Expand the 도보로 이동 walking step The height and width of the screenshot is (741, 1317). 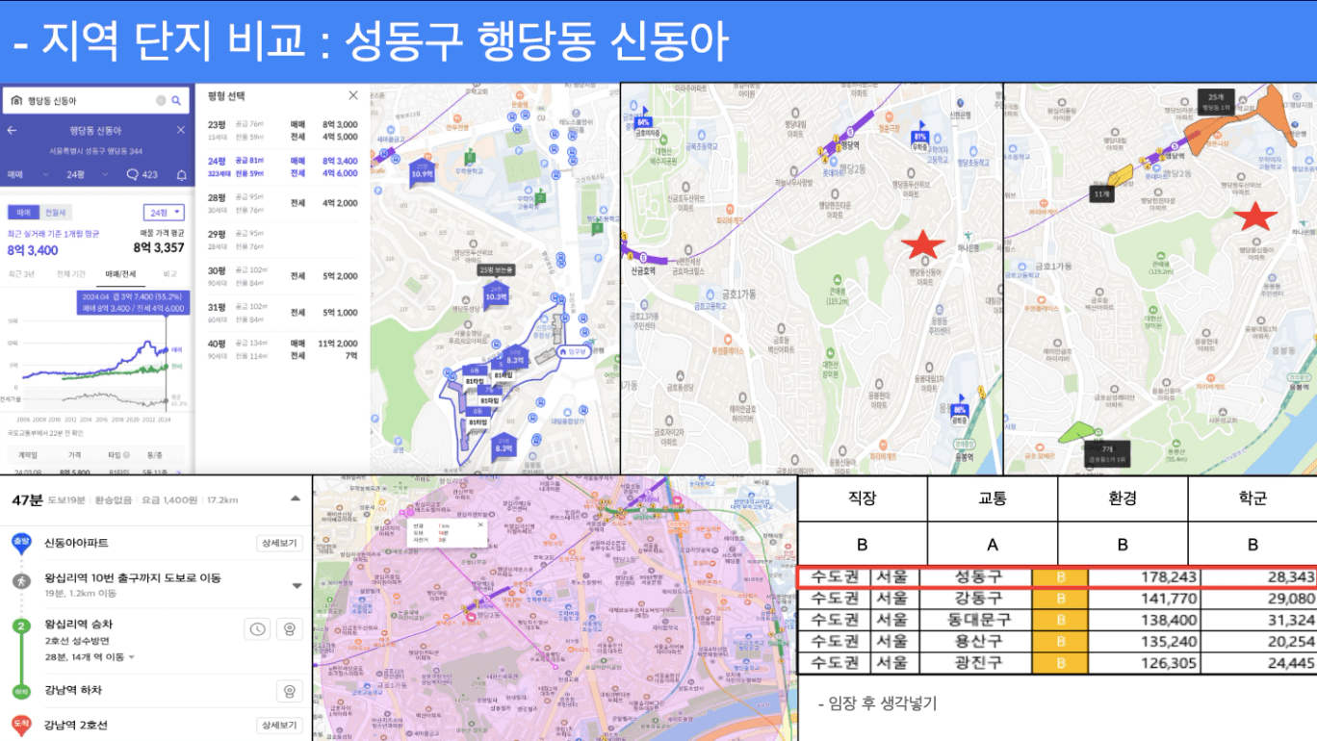pyautogui.click(x=297, y=585)
